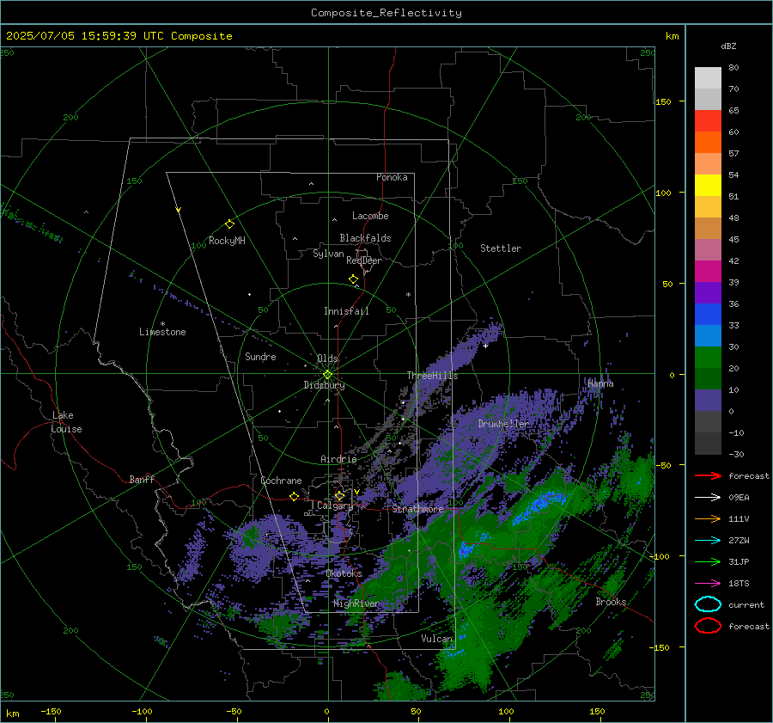Click the Calgary city label

[335, 505]
